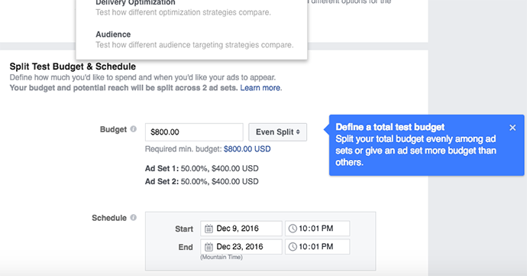Select Delivery Optimization option
527x276 pixels.
coord(183,8)
